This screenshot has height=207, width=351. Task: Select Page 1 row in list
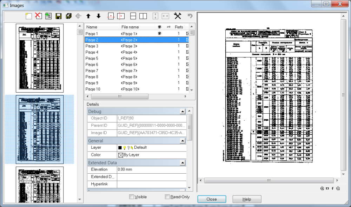(x=137, y=34)
